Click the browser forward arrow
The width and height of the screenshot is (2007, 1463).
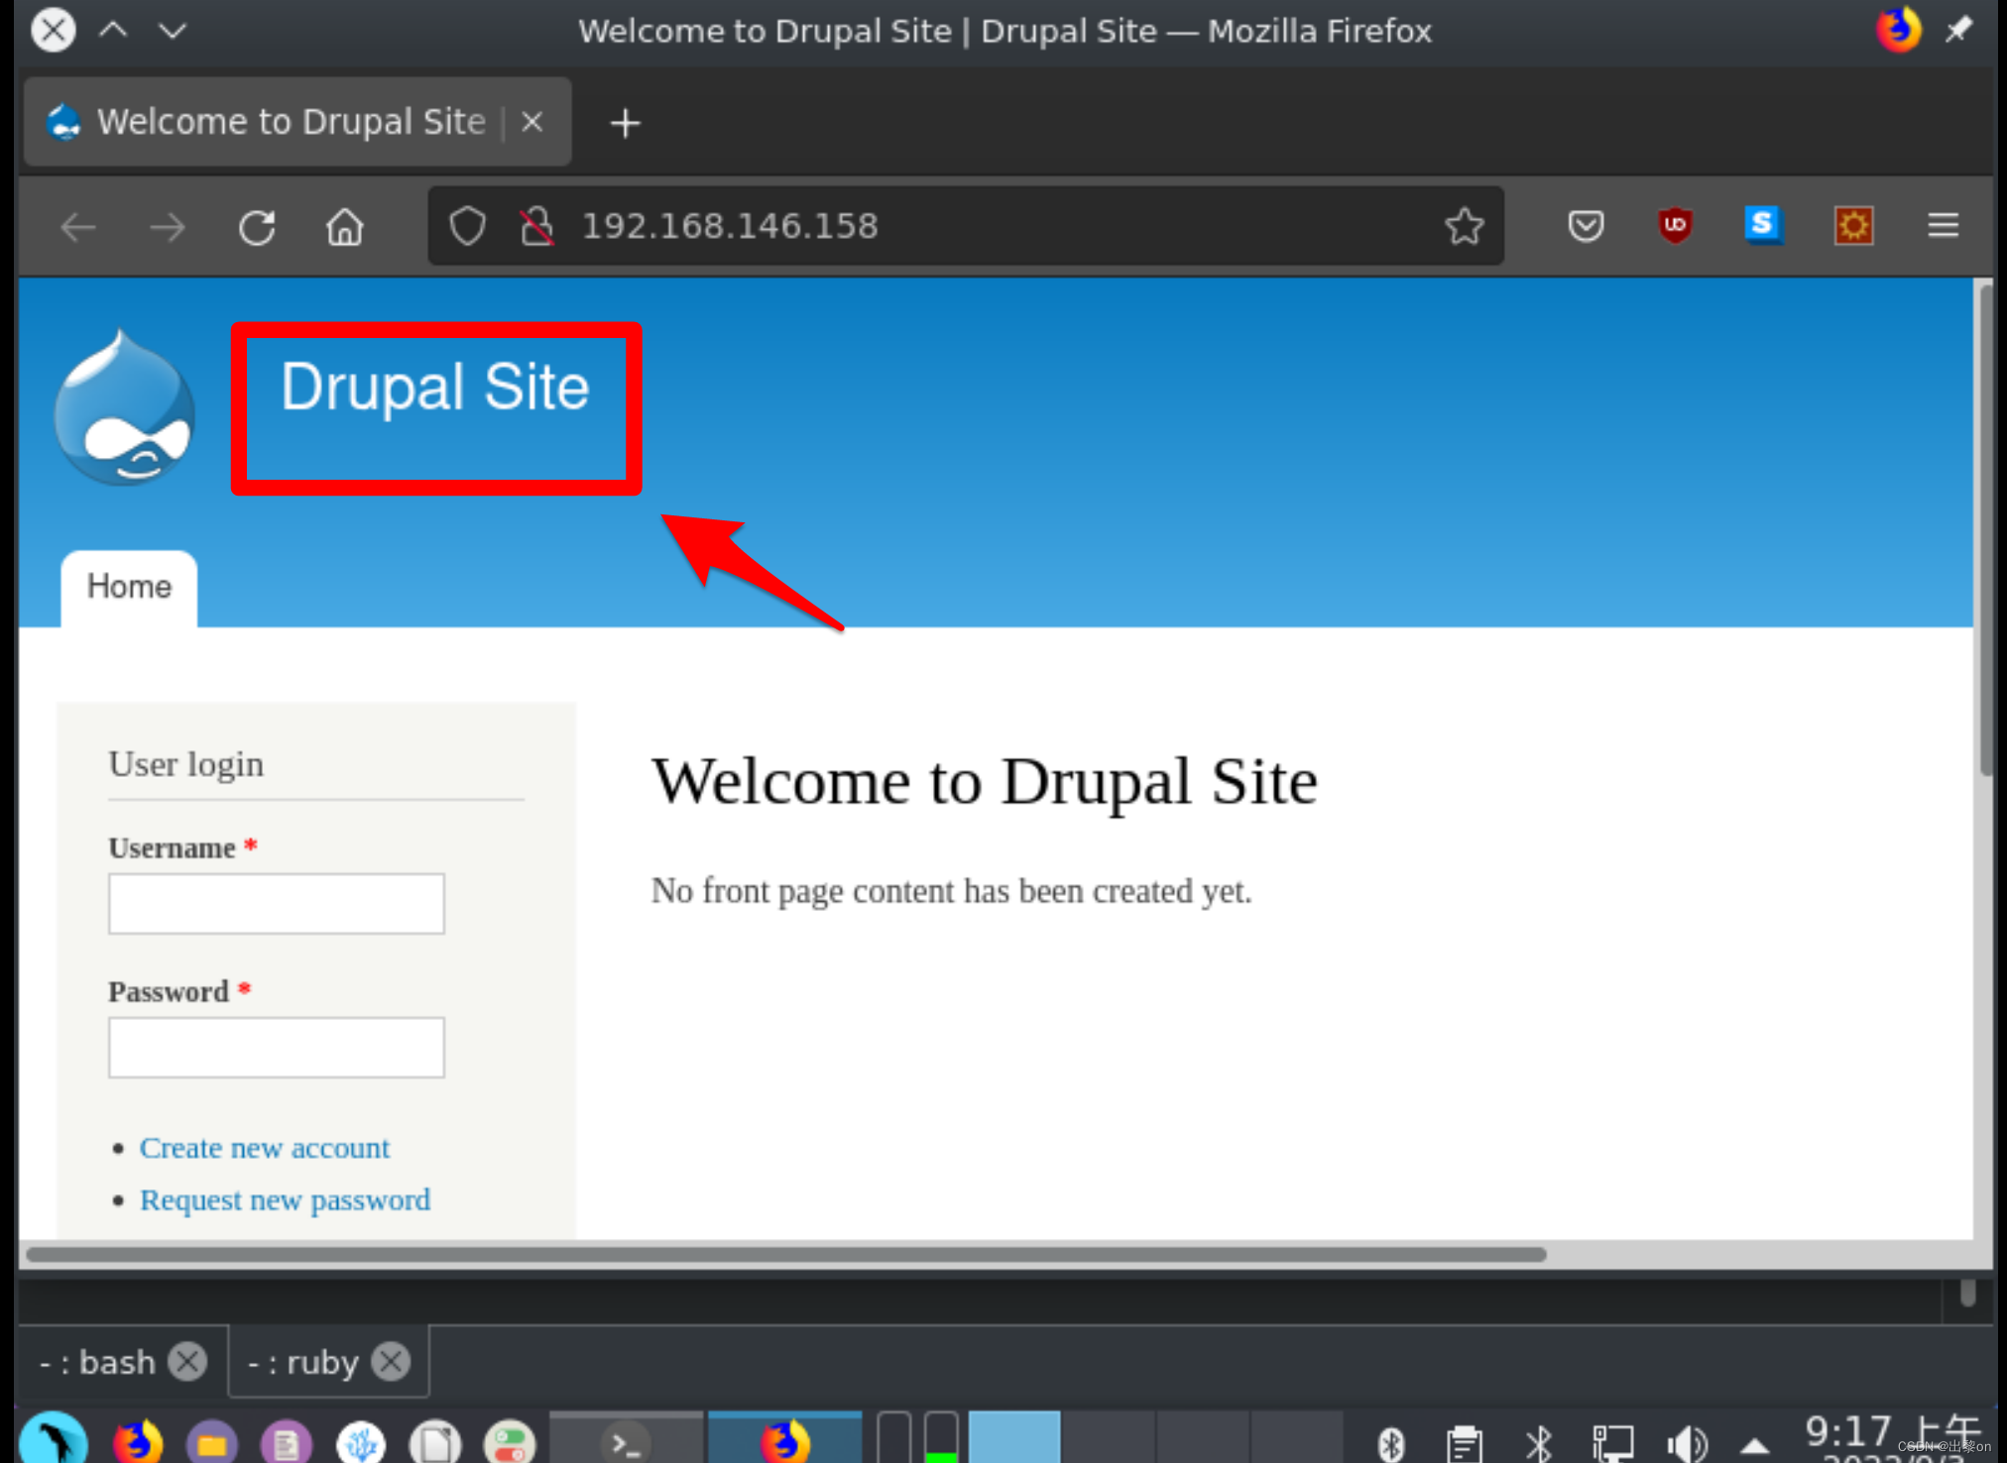pyautogui.click(x=167, y=227)
